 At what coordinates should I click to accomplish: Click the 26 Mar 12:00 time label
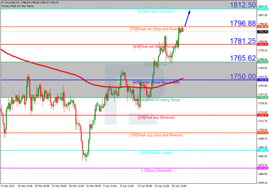click(76, 186)
